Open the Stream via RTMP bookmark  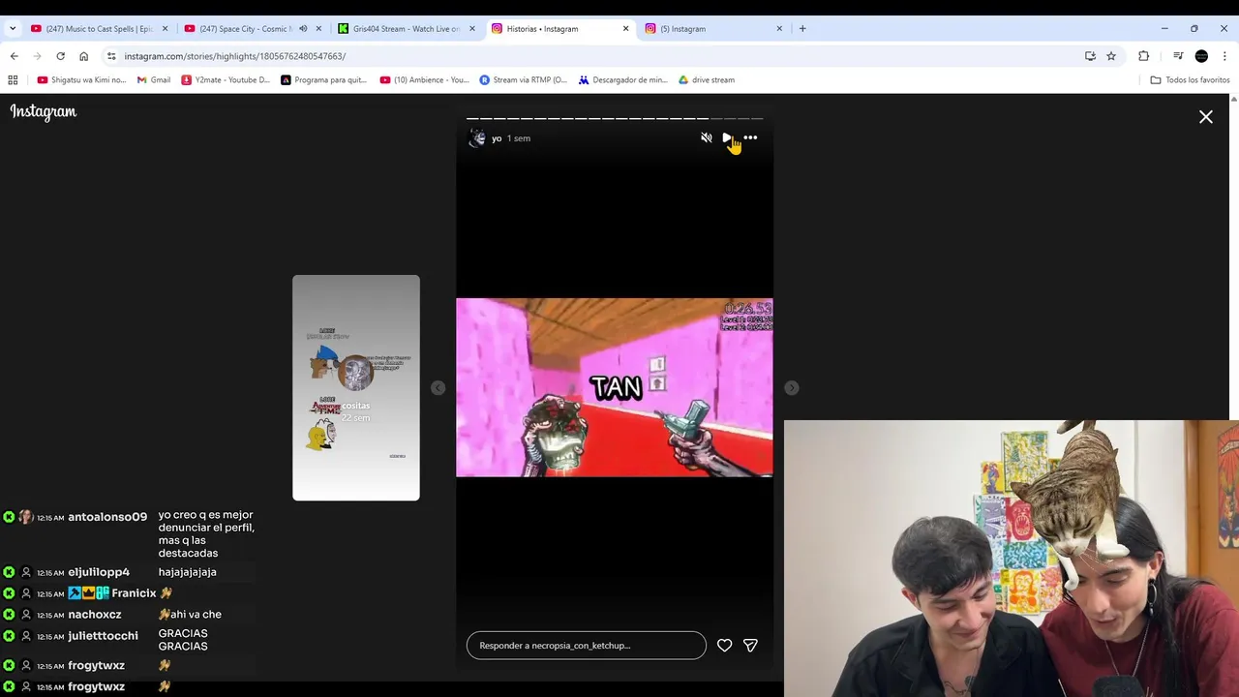click(x=523, y=80)
